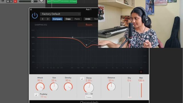Click the Predelay 17 ms value

pos(43,97)
